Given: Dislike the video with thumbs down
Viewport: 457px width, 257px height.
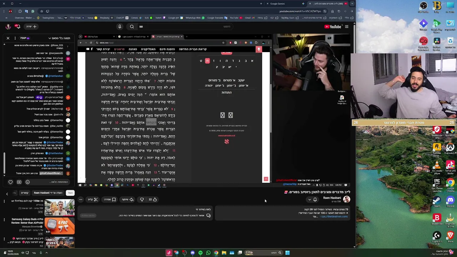Looking at the screenshot, I should coord(142,200).
